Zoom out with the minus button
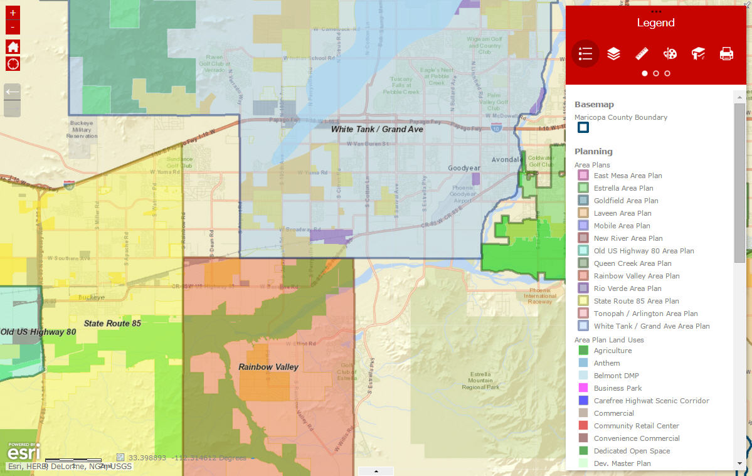752x476 pixels. 13,28
